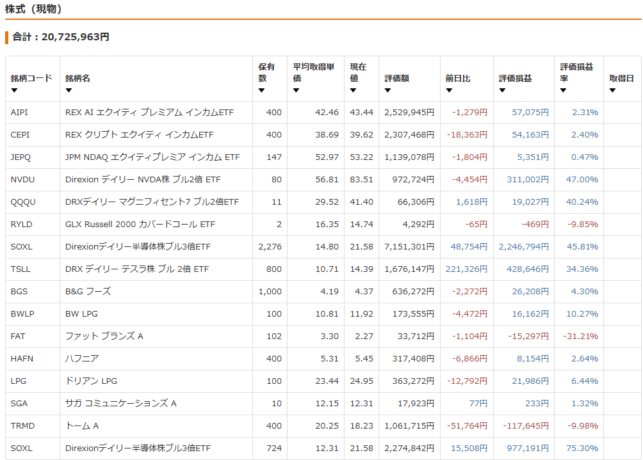Sort by 取得日 column arrow
The height and width of the screenshot is (460, 643).
point(612,90)
